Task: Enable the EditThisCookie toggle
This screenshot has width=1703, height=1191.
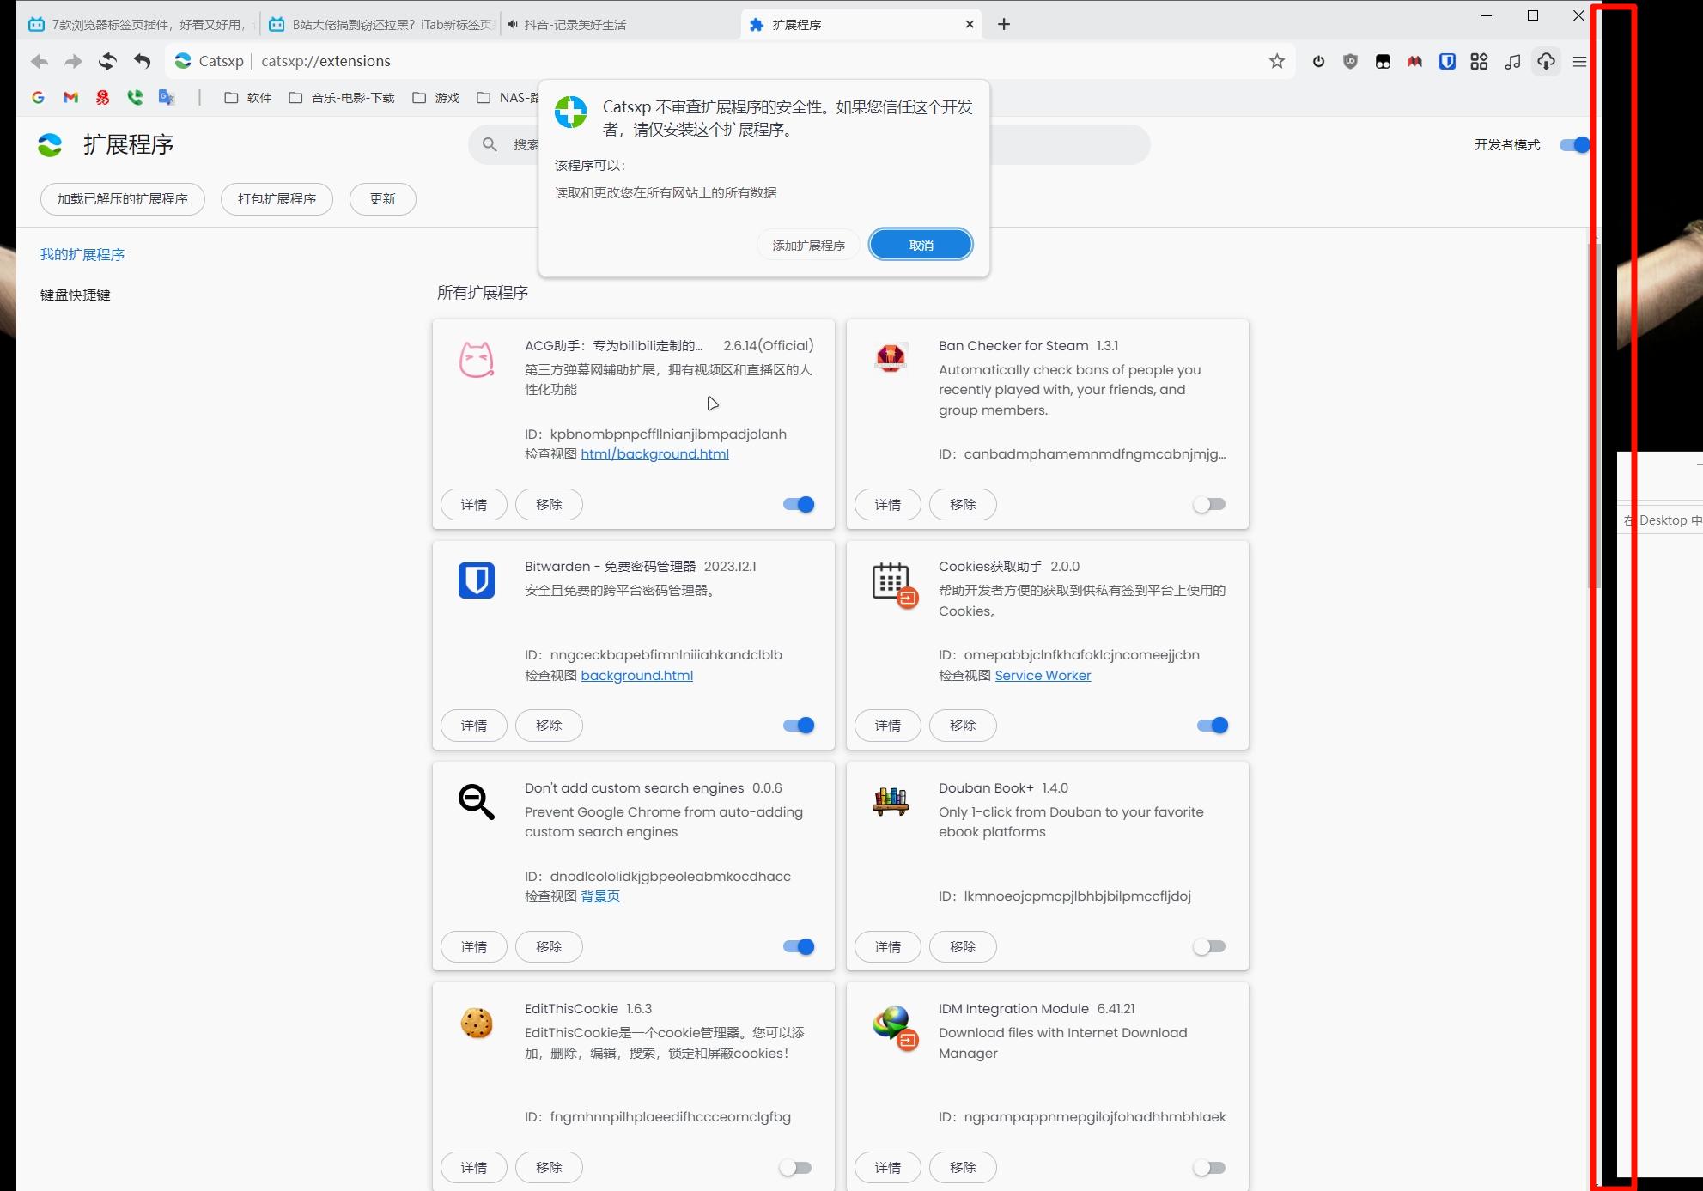Action: tap(795, 1168)
